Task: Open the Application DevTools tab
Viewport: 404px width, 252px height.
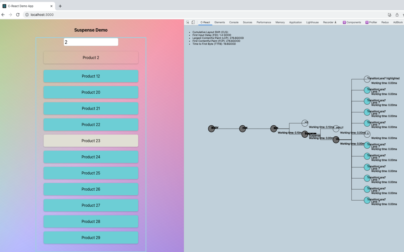Action: [295, 22]
